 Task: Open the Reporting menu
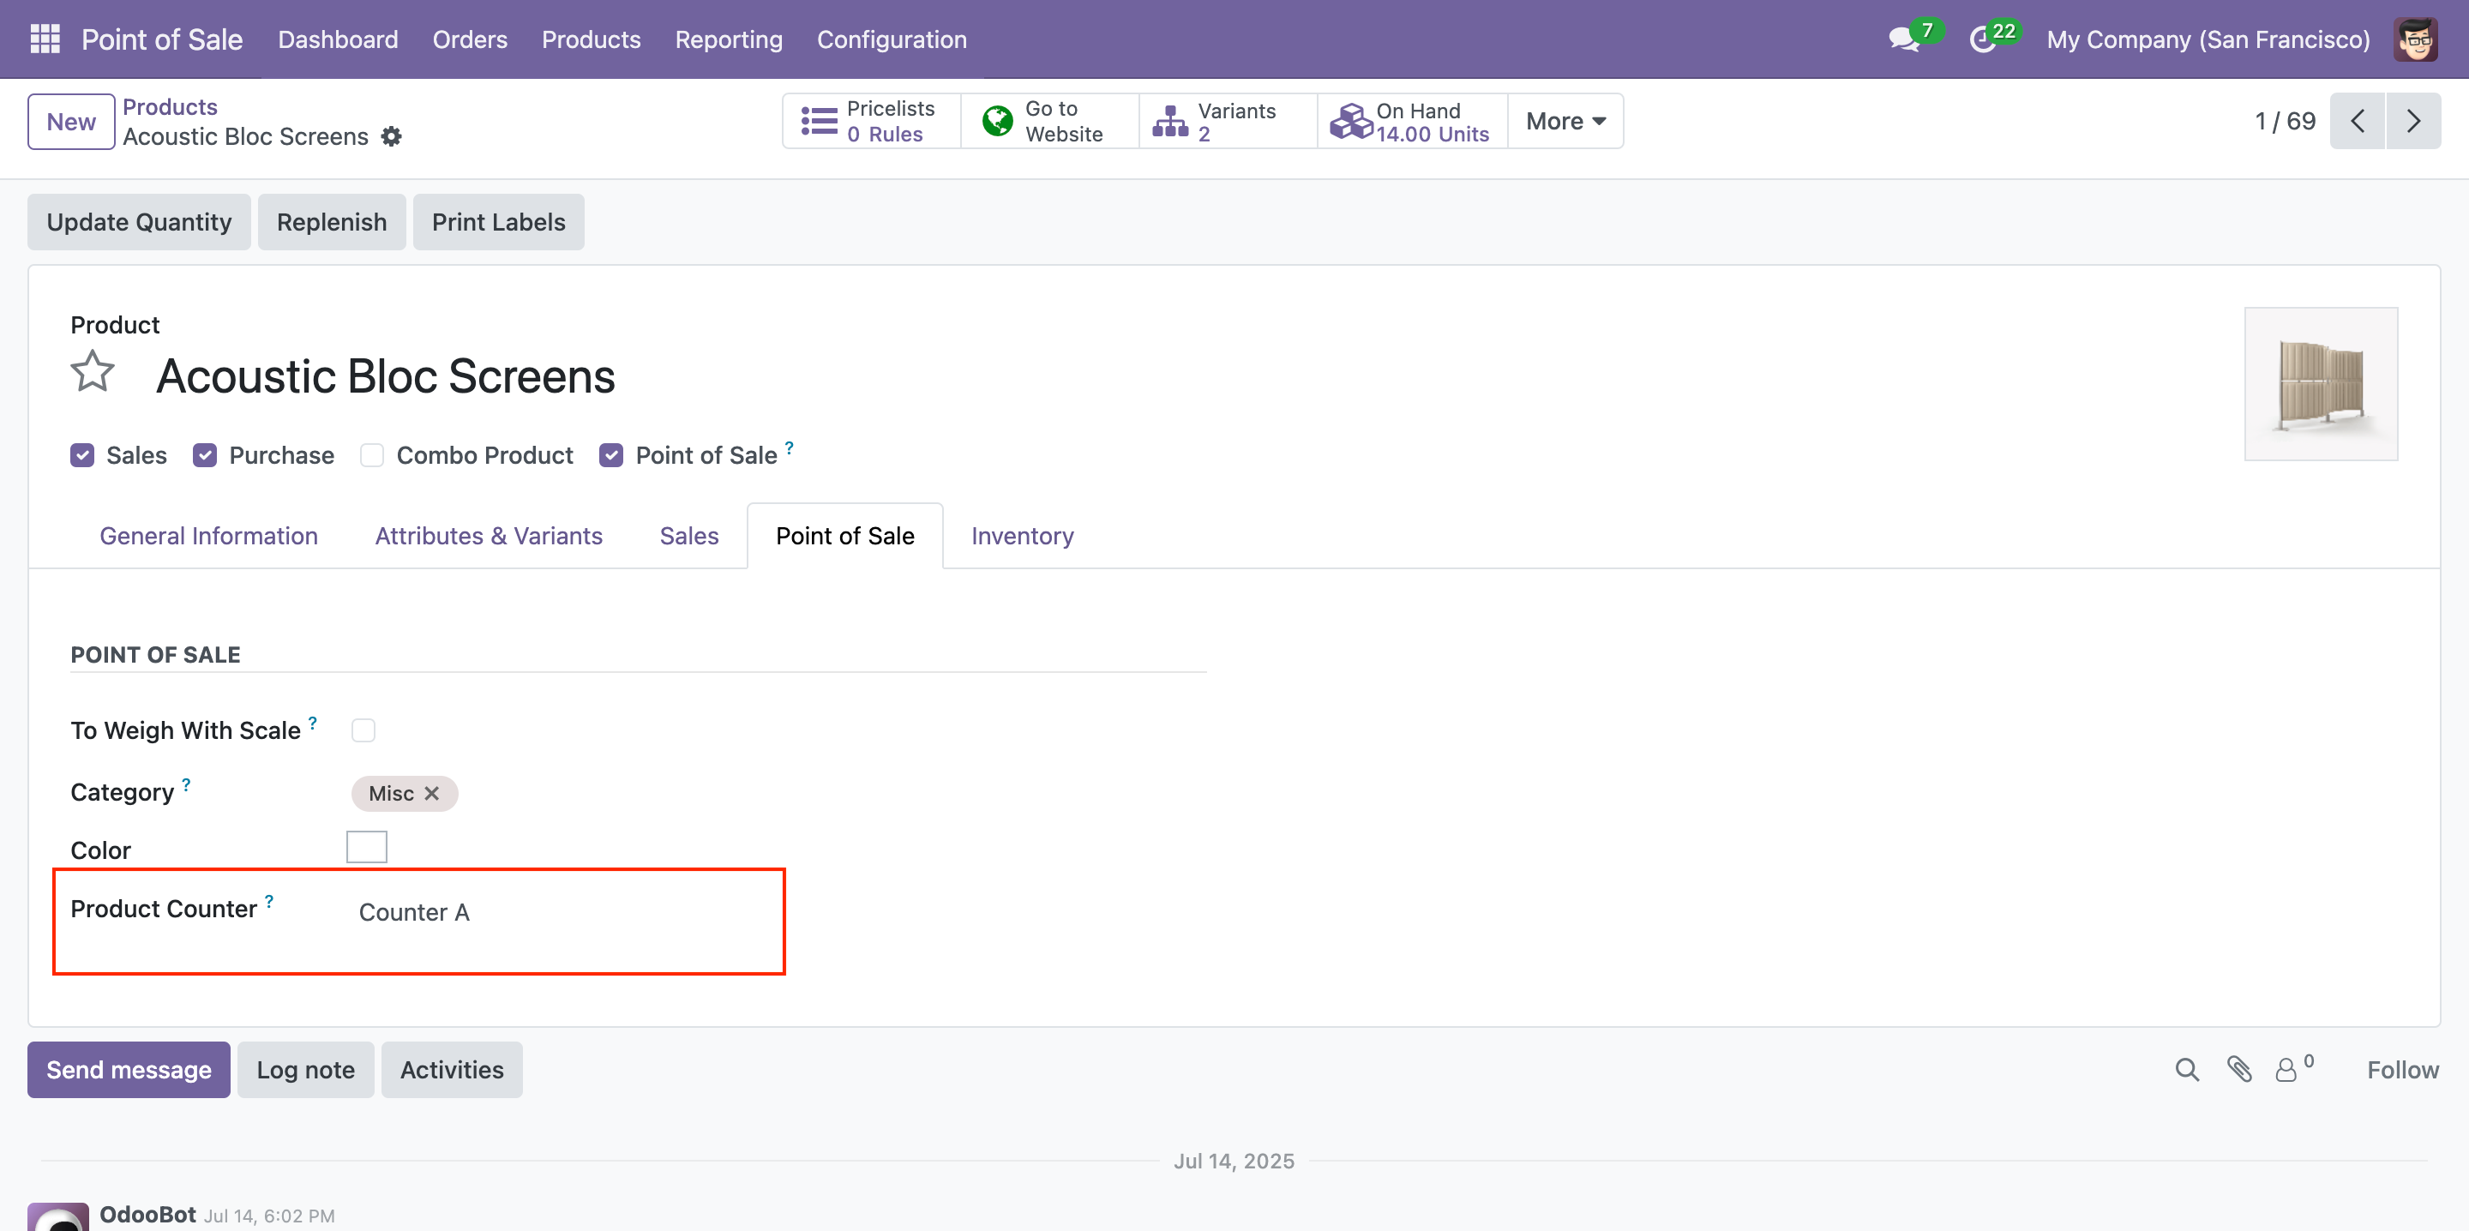coord(729,39)
